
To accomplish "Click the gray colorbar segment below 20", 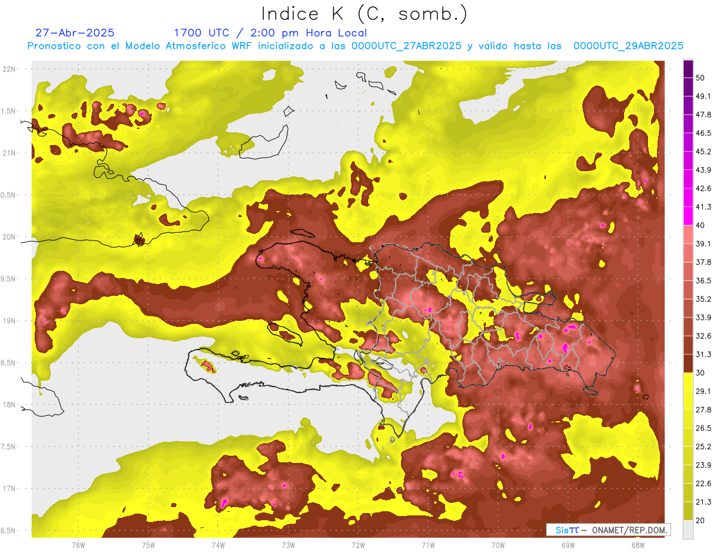I will pos(688,530).
